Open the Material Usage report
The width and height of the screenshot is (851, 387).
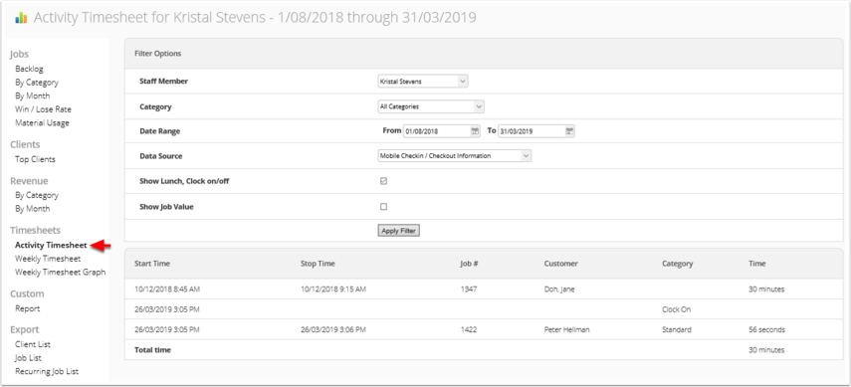[x=43, y=122]
